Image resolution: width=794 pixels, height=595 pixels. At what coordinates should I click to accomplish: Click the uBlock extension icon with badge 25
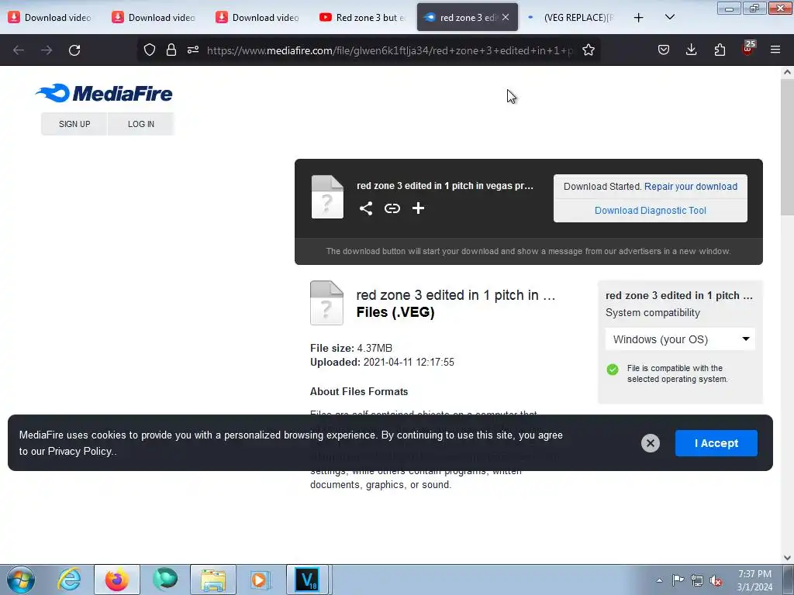[x=748, y=49]
